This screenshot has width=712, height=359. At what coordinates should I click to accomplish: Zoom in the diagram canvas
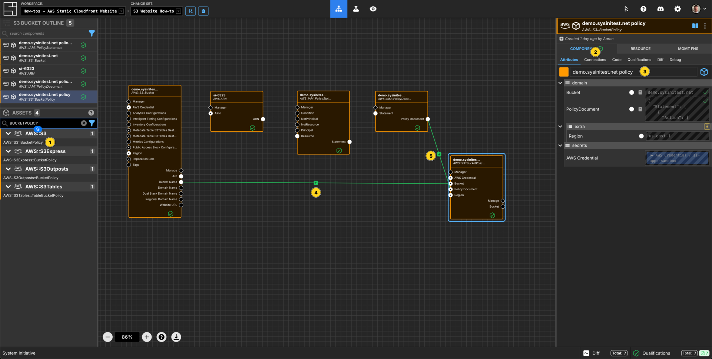pos(147,337)
